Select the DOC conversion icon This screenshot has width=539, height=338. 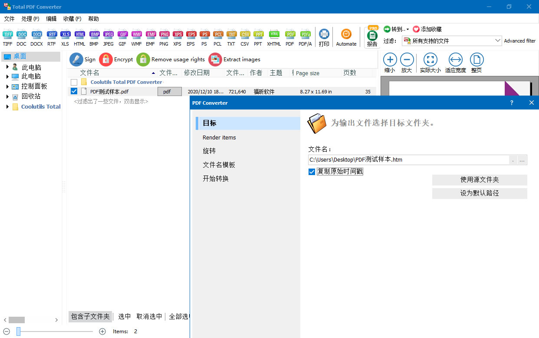22,34
